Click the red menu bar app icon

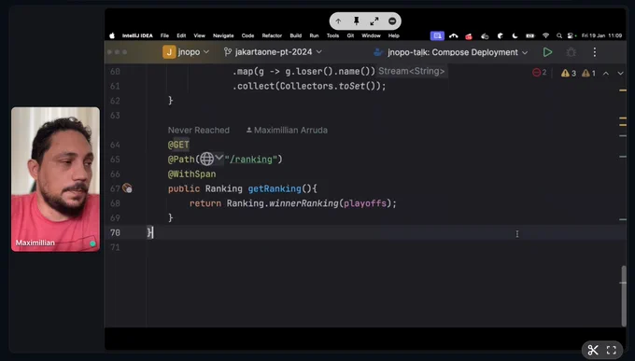tap(469, 36)
